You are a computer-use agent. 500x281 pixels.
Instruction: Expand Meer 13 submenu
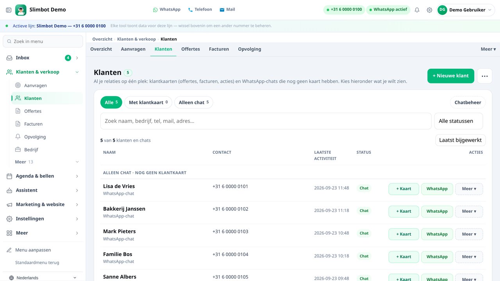click(47, 162)
